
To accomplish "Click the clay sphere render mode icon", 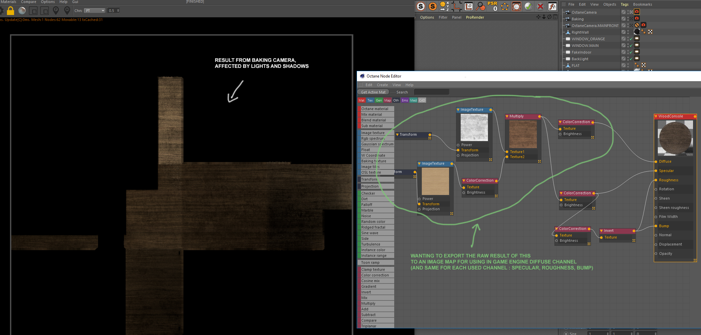I will [22, 11].
